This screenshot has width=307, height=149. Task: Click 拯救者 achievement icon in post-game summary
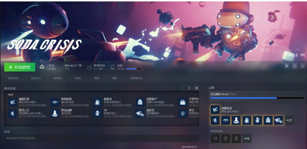pos(97,102)
